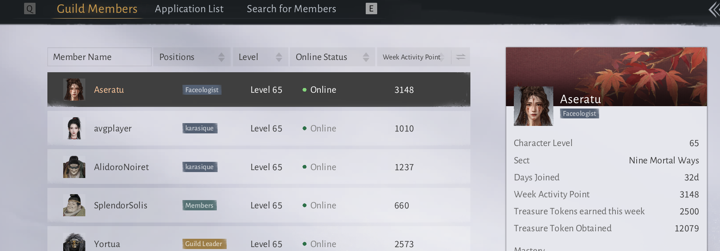
Task: Click Aseratu's activity value 3148 in list
Action: point(404,90)
